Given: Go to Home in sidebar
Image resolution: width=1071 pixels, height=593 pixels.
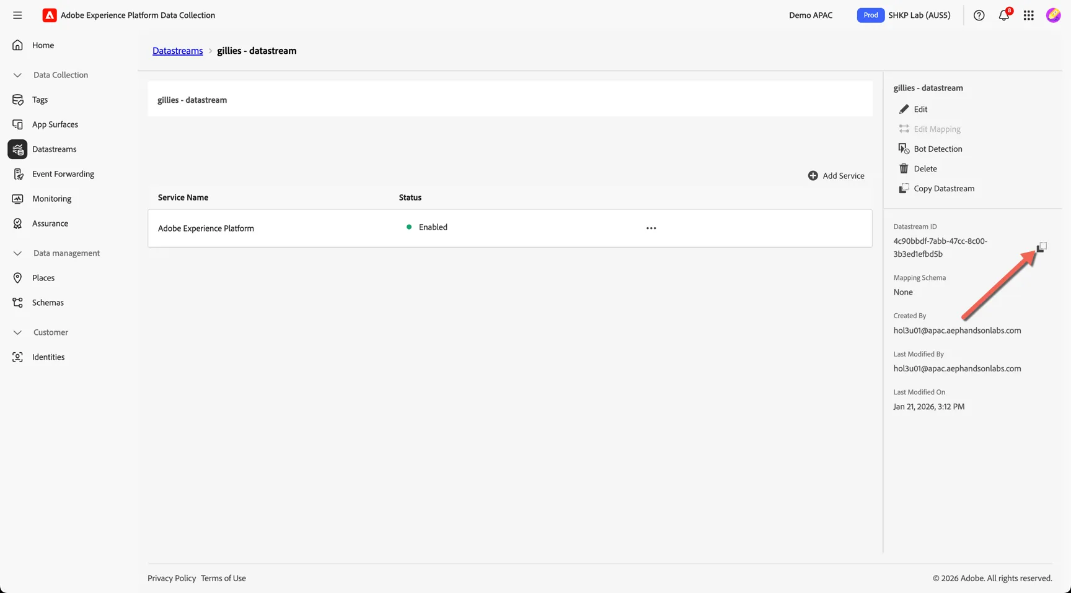Looking at the screenshot, I should point(43,45).
